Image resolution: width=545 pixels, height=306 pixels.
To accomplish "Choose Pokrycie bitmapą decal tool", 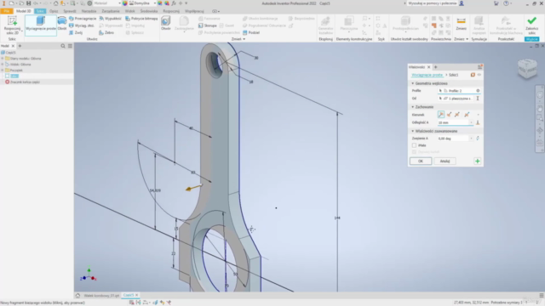I will pos(141,19).
